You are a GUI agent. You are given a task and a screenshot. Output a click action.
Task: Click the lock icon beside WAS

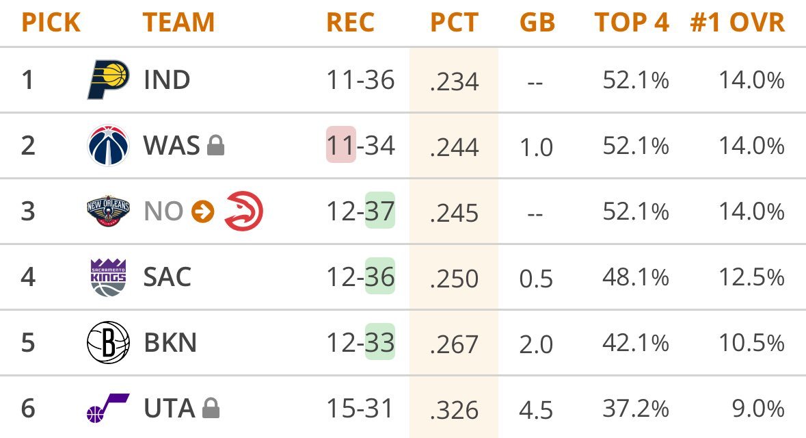click(x=216, y=146)
